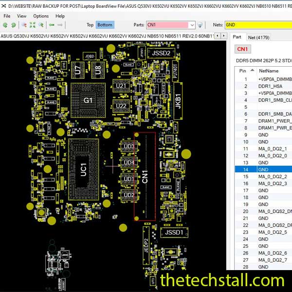Select pin 26 row MA_0_DQ2_6
The height and width of the screenshot is (292, 292).
coord(263,253)
